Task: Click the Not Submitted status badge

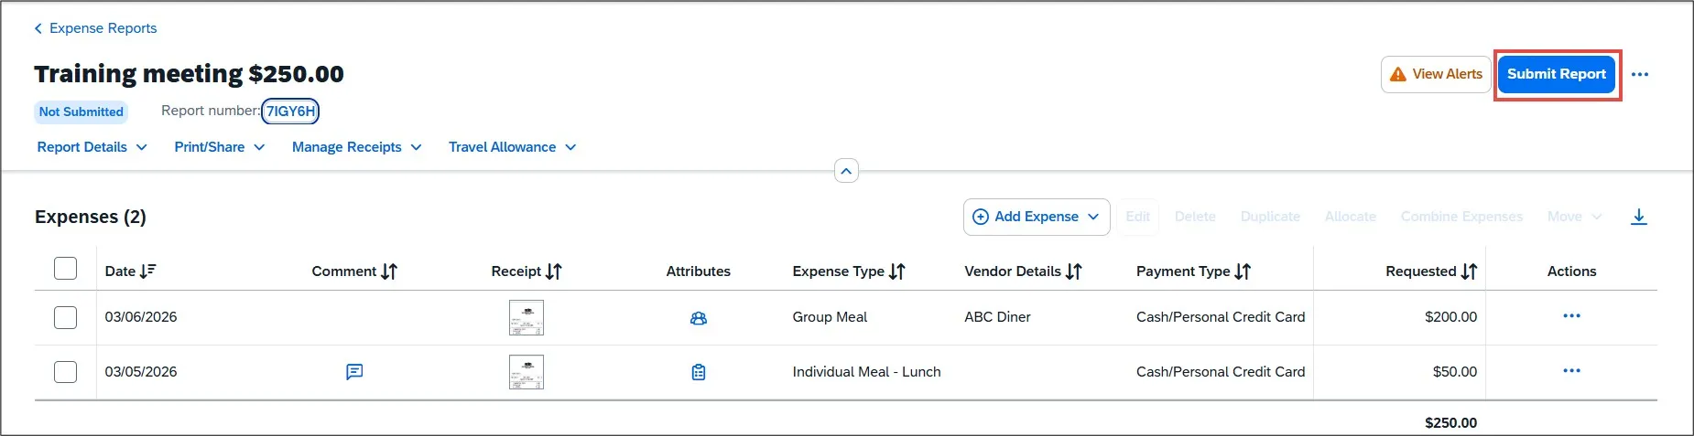Action: coord(81,112)
